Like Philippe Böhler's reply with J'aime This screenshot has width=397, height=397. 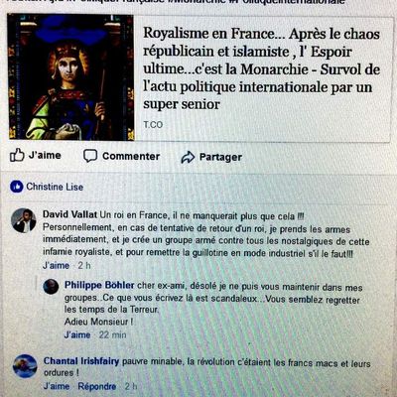click(x=77, y=334)
